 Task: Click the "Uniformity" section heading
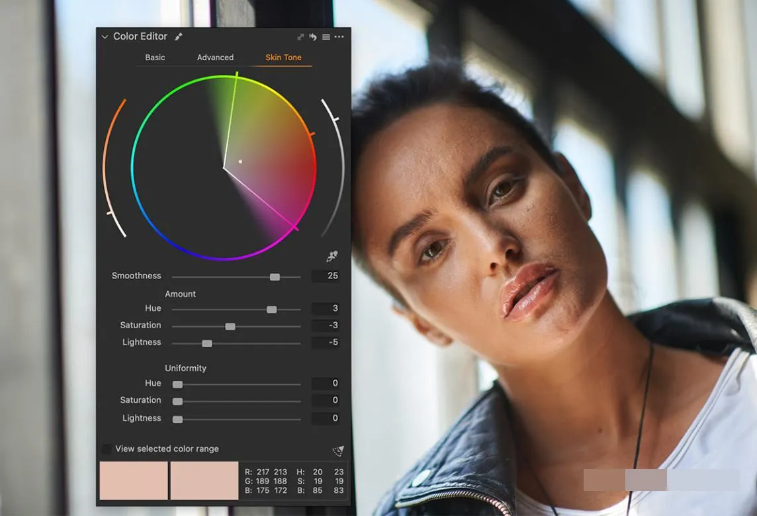(x=185, y=368)
